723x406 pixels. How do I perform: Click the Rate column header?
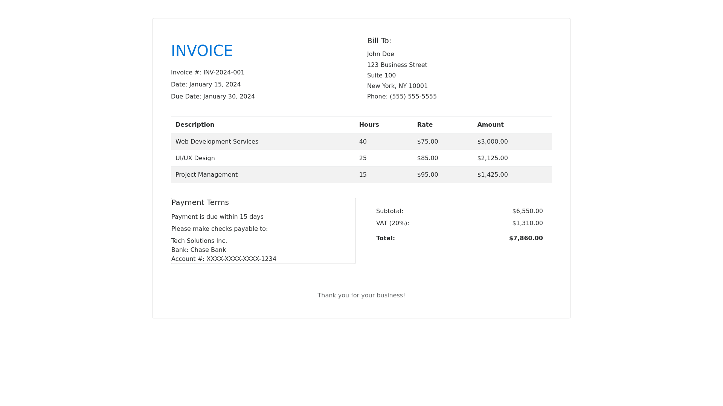coord(424,125)
